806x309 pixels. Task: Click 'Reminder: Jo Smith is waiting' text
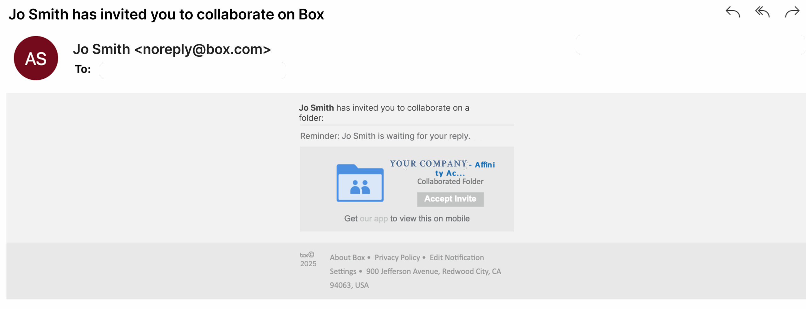(x=385, y=136)
